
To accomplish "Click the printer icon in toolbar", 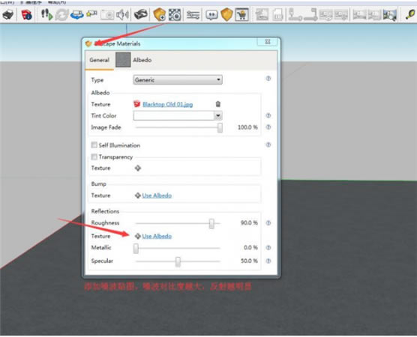I will (8, 14).
